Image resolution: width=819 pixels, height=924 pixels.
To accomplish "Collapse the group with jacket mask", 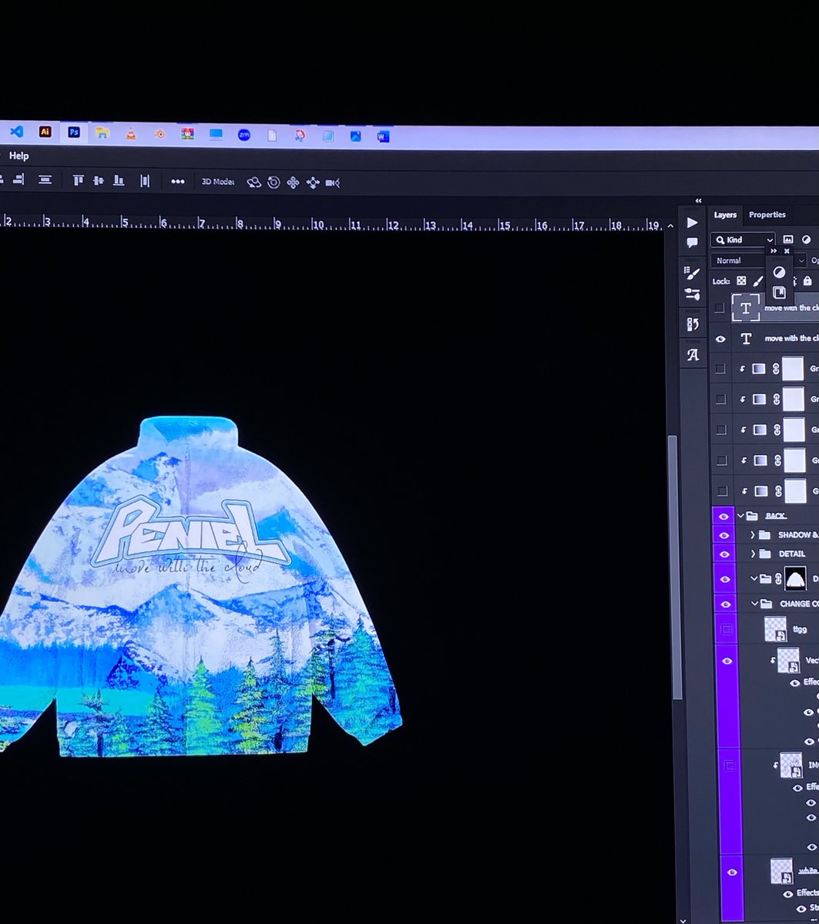I will coord(753,578).
